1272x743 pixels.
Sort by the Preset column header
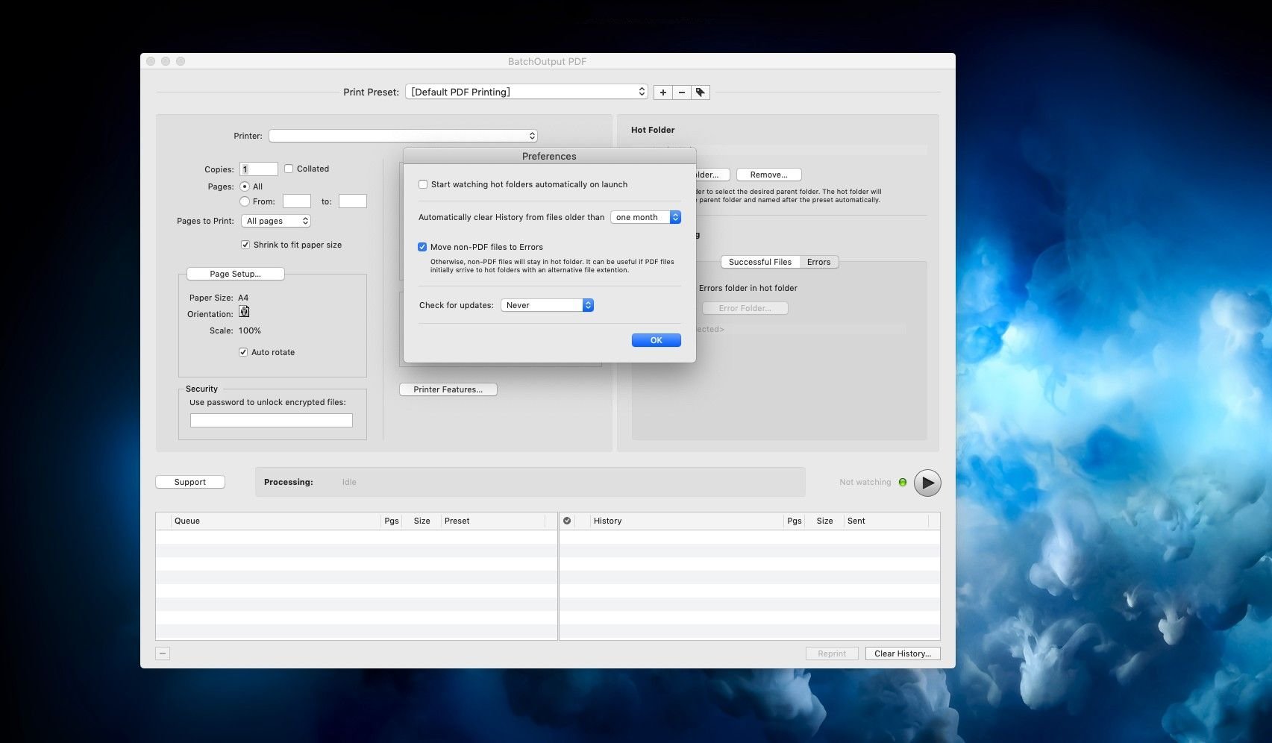click(492, 521)
